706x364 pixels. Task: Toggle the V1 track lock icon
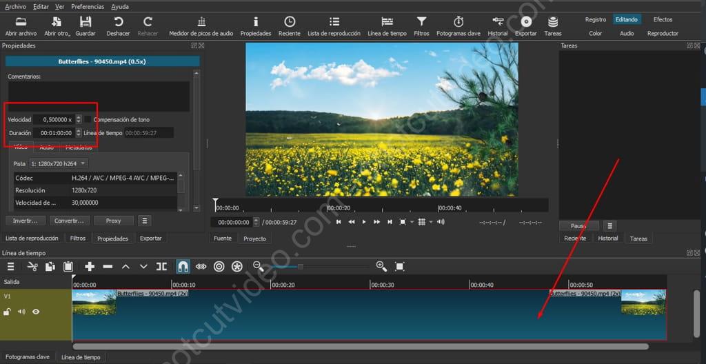click(7, 312)
